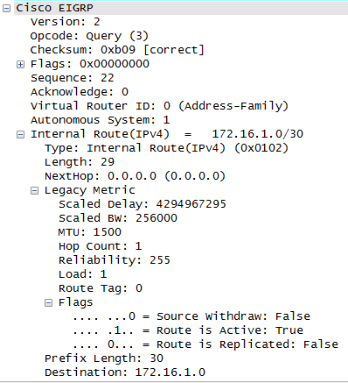Select the MTU: 1500 field
Image resolution: width=348 pixels, height=383 pixels.
tap(90, 232)
